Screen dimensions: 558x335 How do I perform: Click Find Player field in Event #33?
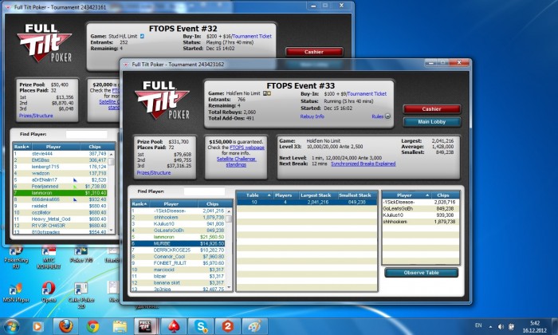204,191
